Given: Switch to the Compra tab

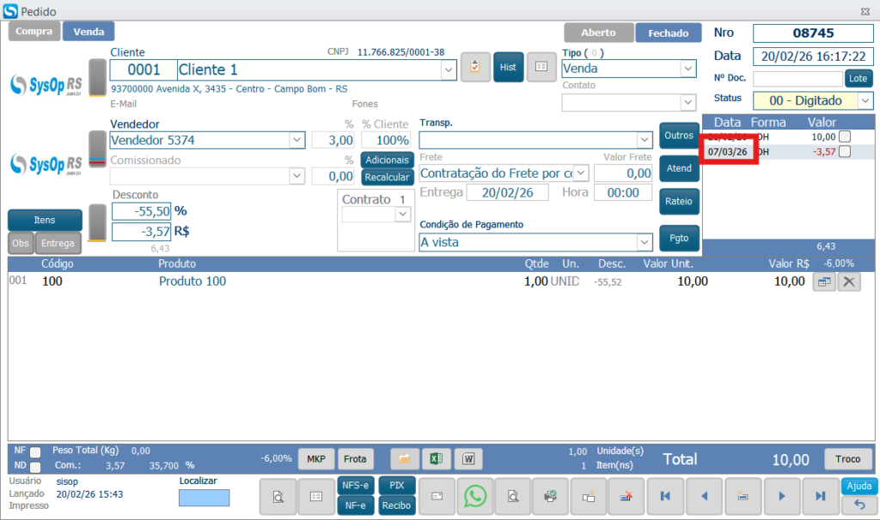Looking at the screenshot, I should pos(34,32).
